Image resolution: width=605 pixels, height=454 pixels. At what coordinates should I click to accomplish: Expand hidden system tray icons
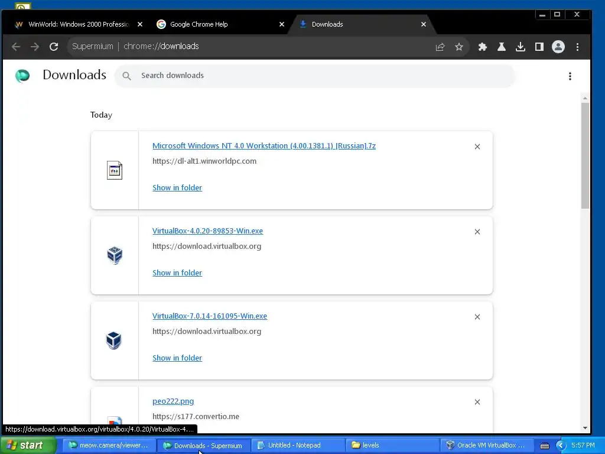(560, 446)
